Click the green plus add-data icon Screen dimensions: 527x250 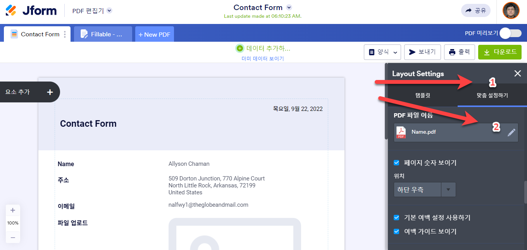[x=240, y=48]
